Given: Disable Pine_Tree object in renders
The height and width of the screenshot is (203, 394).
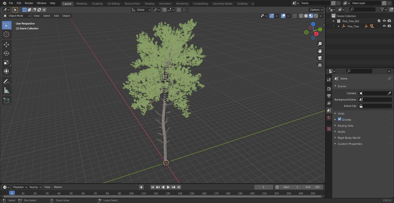Looking at the screenshot, I should click(x=389, y=26).
